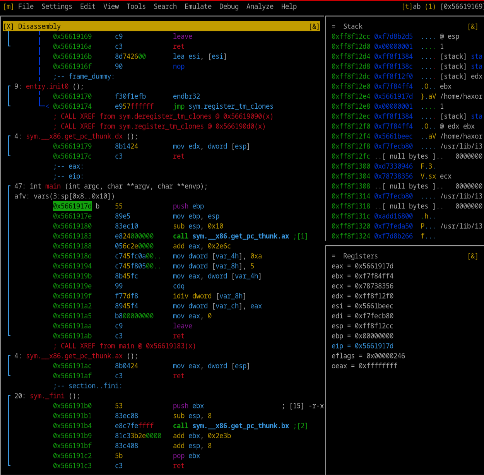Click the [m] menu icon
This screenshot has height=475, width=484.
point(8,7)
